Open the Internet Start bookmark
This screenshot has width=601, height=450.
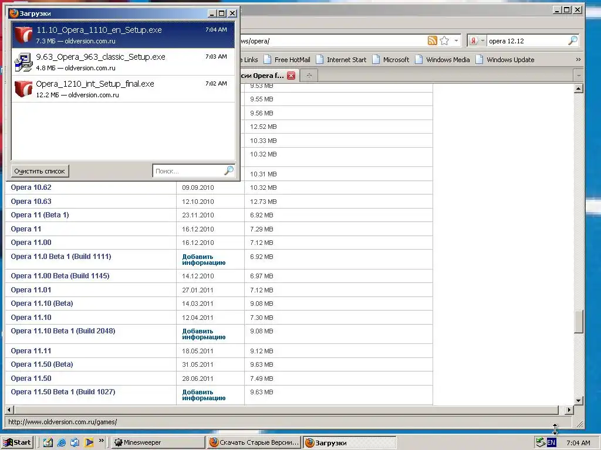click(x=341, y=60)
